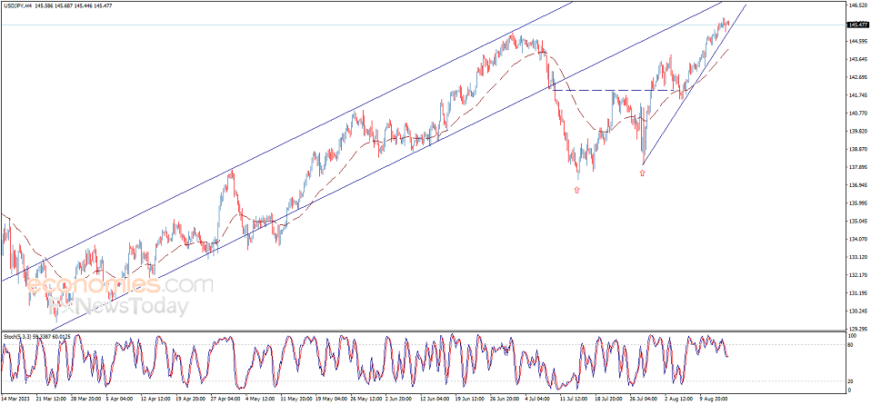
Task: Click the Stoch(5,3,3) indicator label
Action: click(x=18, y=336)
